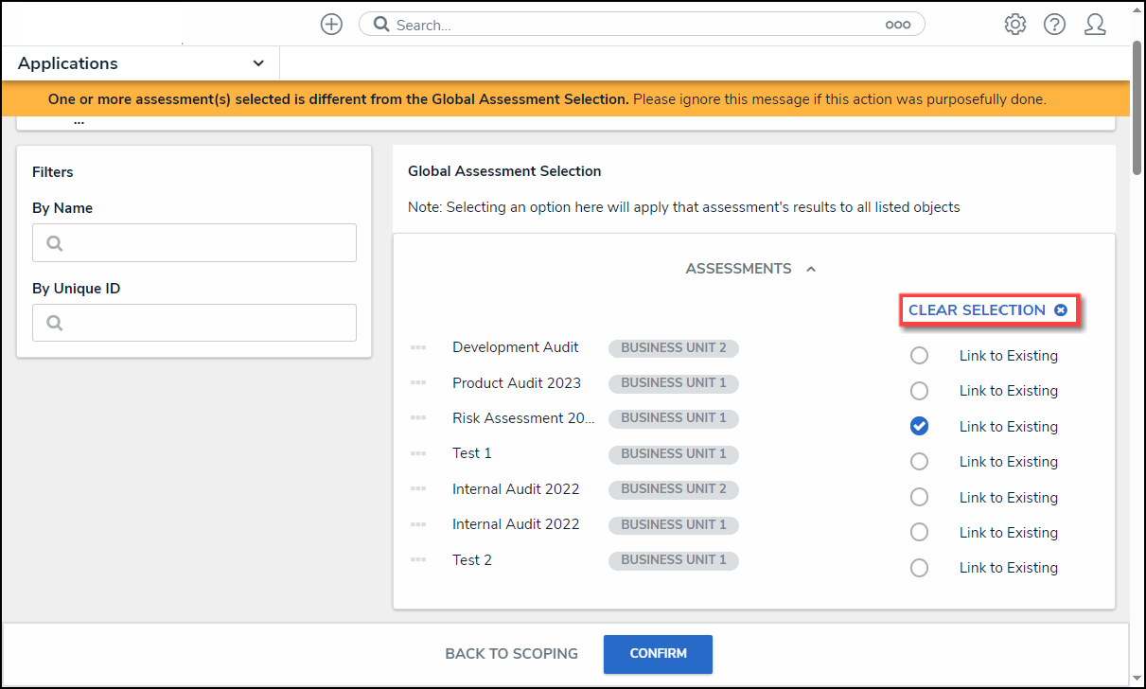Select Link to Existing for Development Audit
The width and height of the screenshot is (1146, 689).
click(919, 356)
